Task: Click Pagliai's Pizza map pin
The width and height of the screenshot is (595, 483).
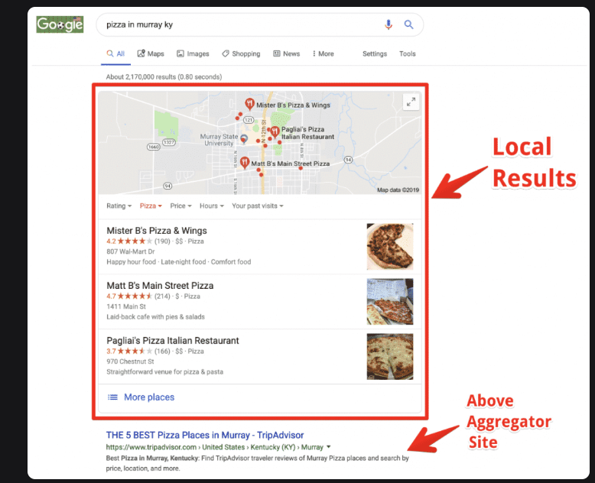Action: point(275,132)
